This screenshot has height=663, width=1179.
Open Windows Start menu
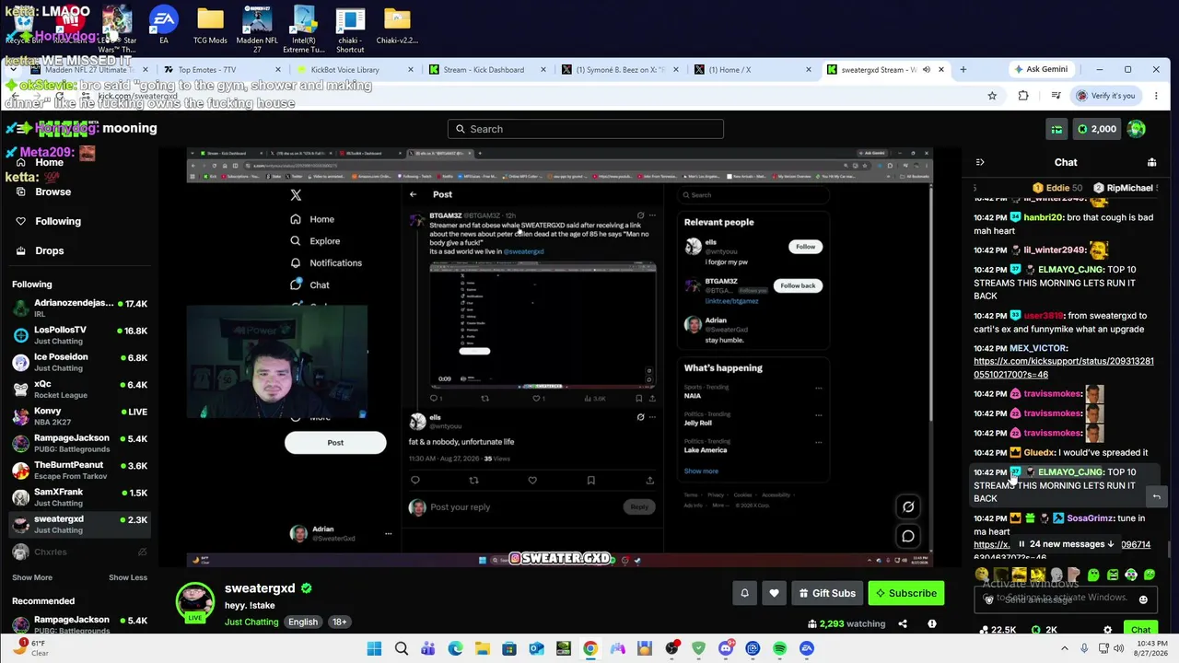[374, 648]
